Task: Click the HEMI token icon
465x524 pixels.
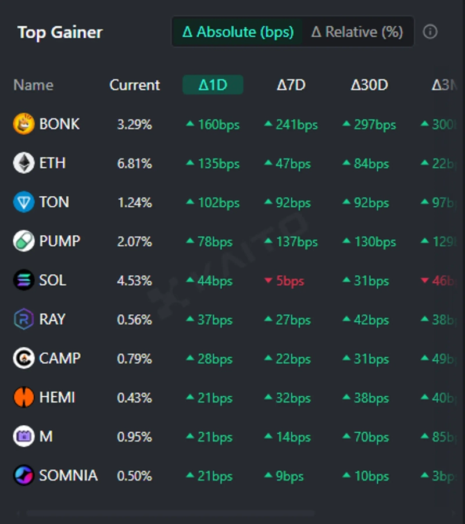Action: tap(24, 397)
